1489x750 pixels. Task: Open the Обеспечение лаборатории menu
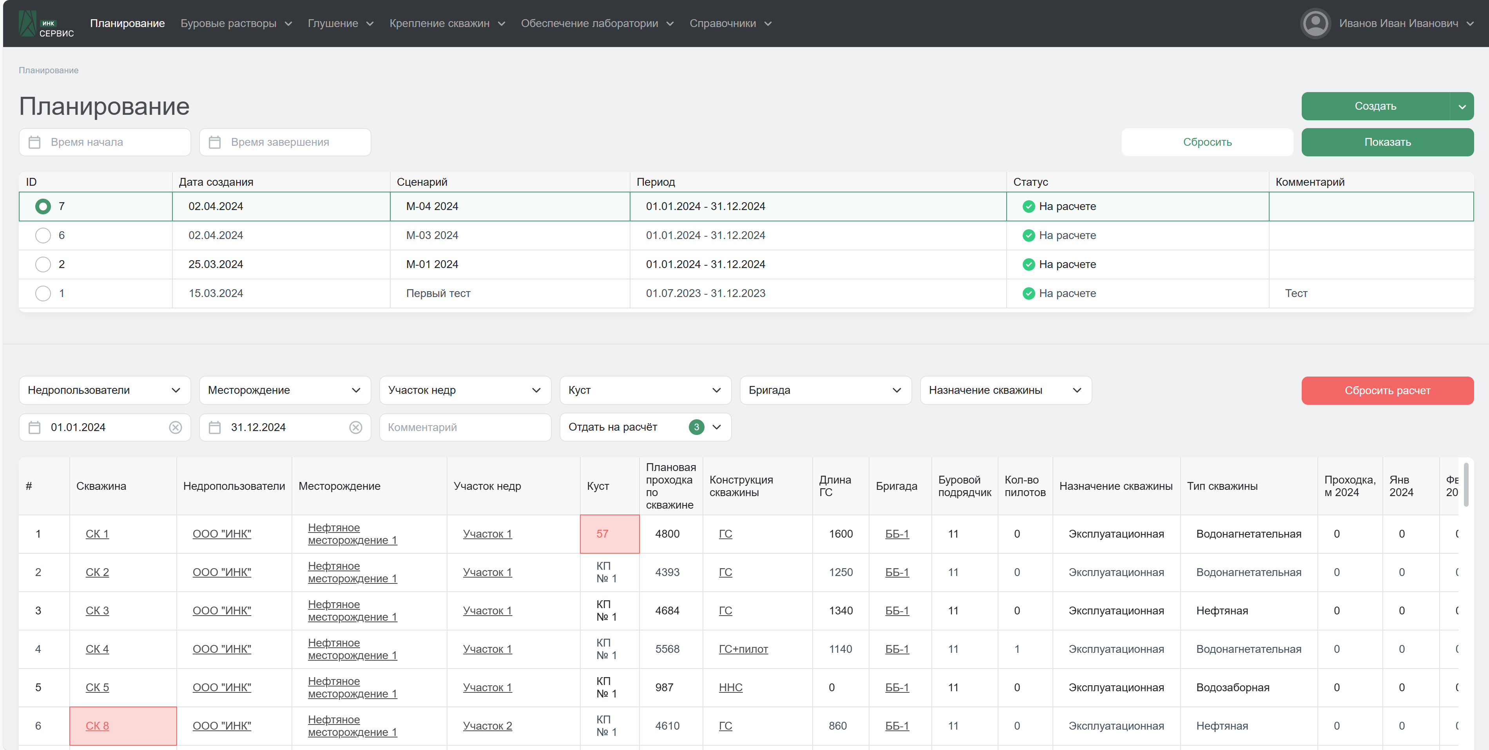pos(597,24)
